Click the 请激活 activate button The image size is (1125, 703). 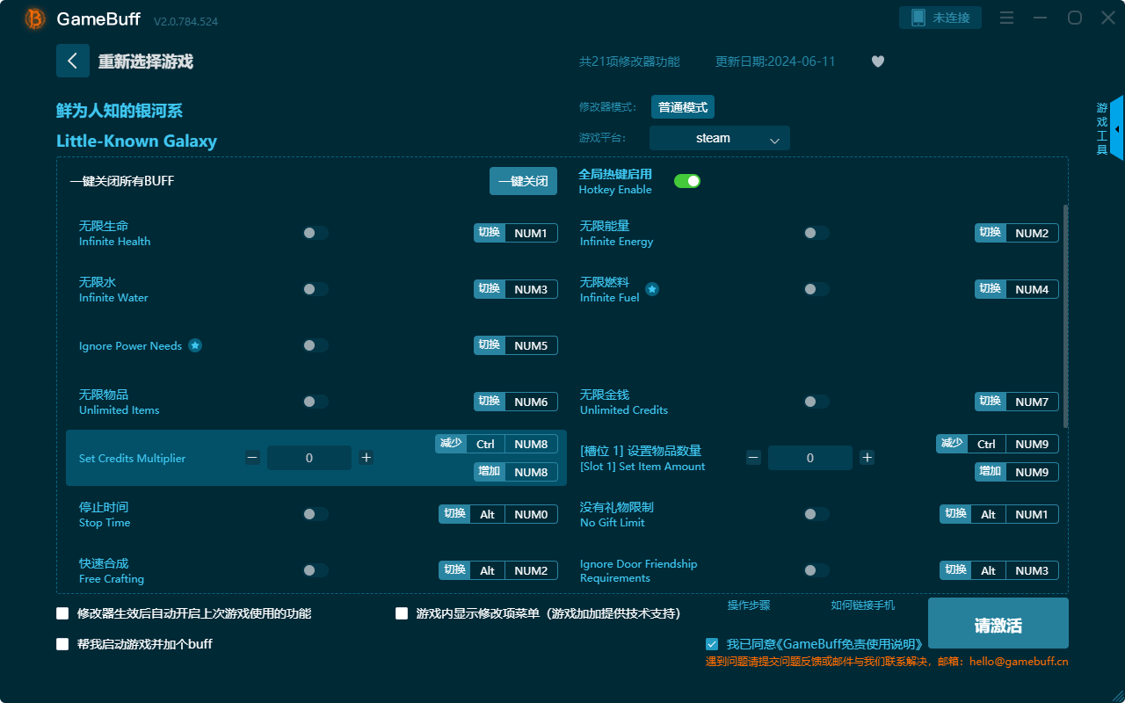point(998,623)
